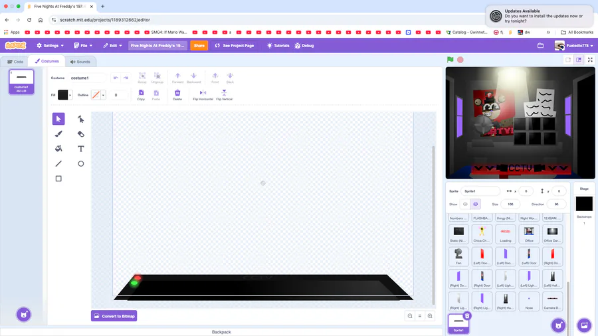
Task: Copy the selected shape
Action: 141,95
